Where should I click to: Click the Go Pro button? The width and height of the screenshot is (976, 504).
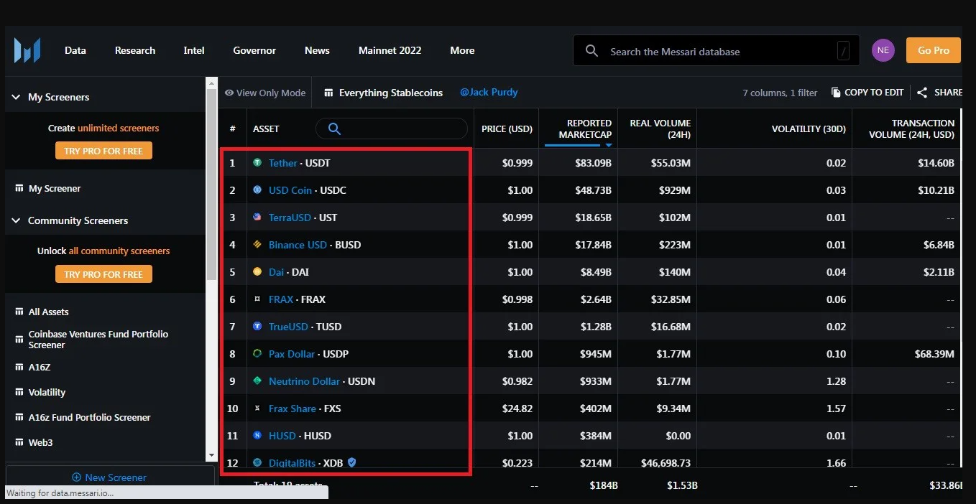click(934, 50)
